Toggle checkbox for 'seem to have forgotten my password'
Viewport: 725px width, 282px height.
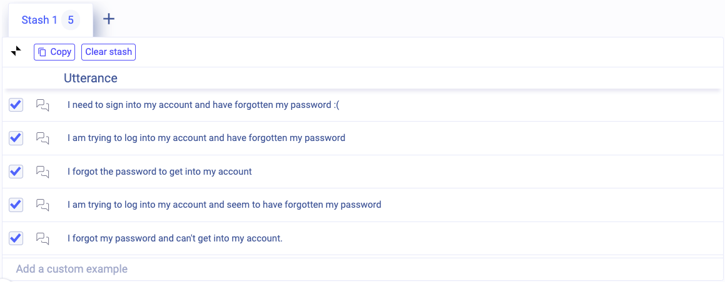coord(16,205)
